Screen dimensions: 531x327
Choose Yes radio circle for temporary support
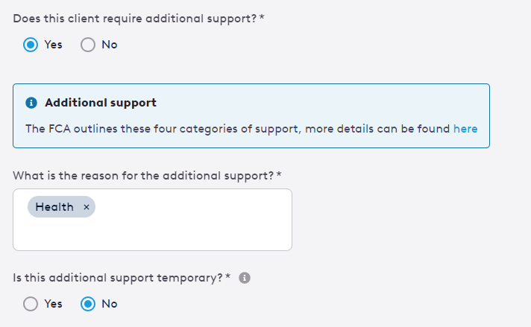(31, 304)
